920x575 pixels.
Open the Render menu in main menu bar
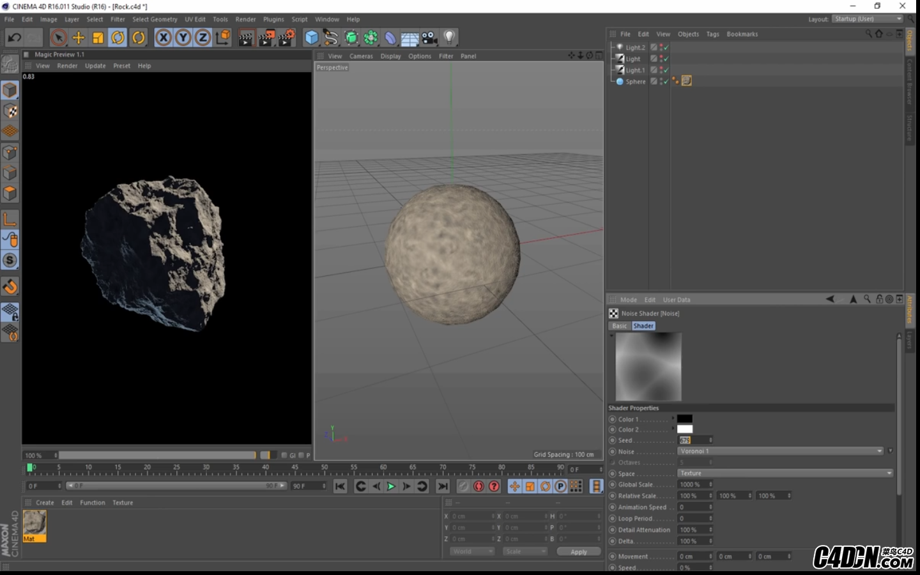click(x=245, y=20)
